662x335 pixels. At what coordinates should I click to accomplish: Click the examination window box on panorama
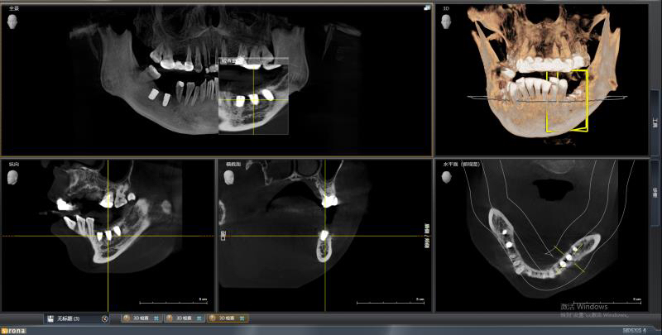(x=253, y=95)
